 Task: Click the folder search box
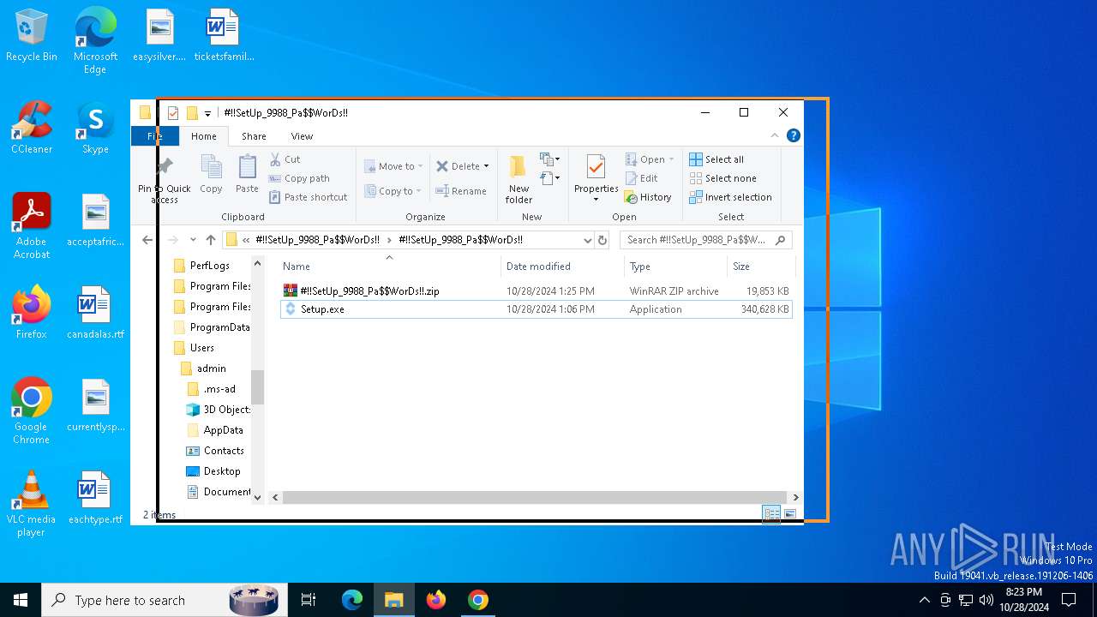point(705,240)
